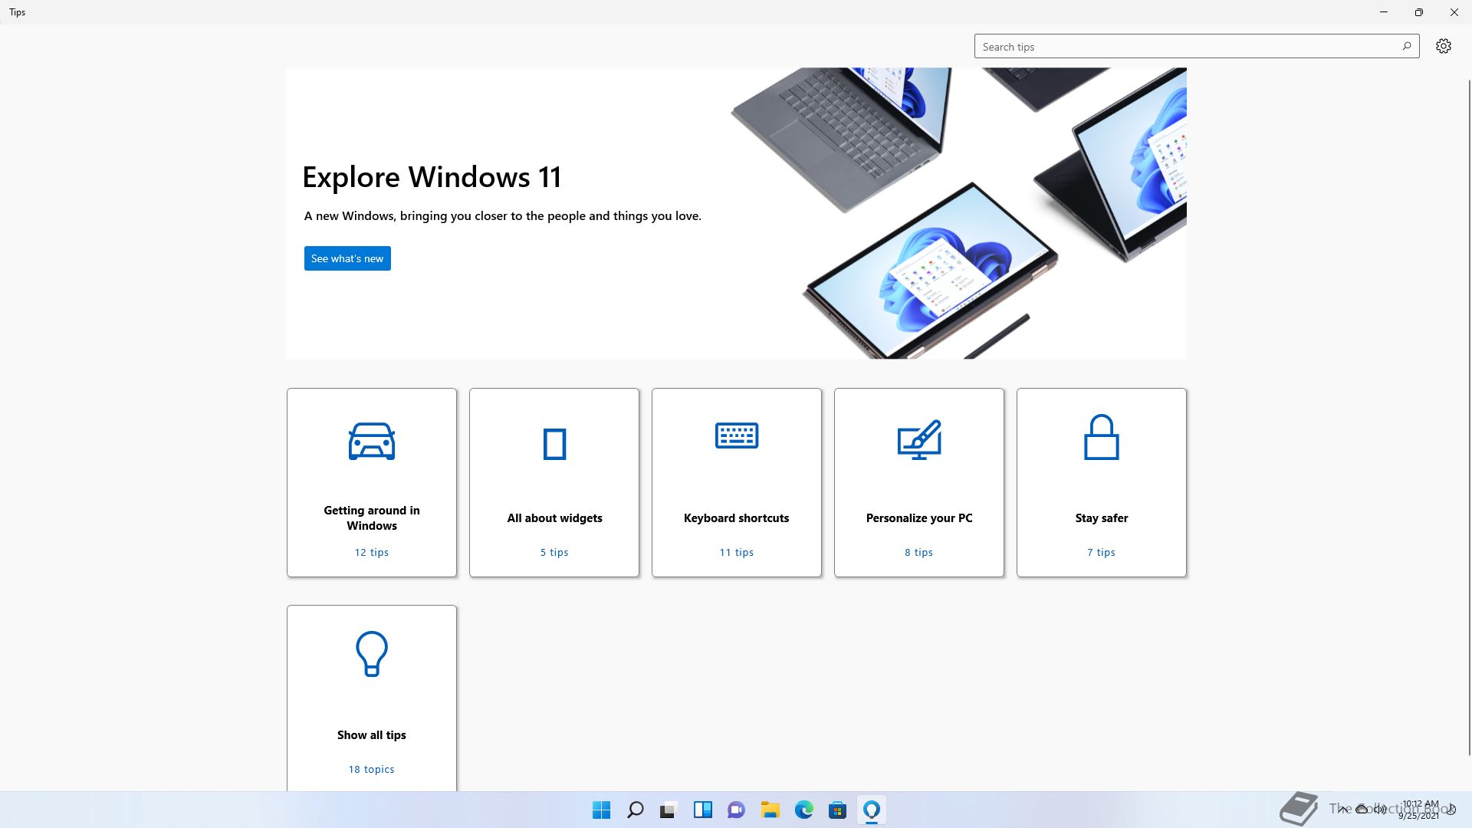Open the Tips settings gear icon
The image size is (1472, 828).
point(1443,46)
